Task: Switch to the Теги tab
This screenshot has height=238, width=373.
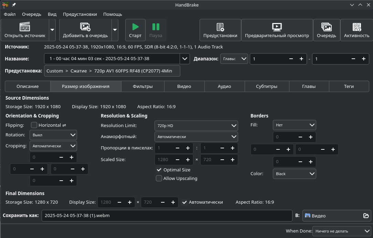Action: 349,87
